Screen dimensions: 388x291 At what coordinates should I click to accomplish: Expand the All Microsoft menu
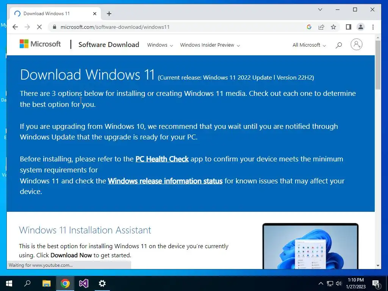coord(309,45)
